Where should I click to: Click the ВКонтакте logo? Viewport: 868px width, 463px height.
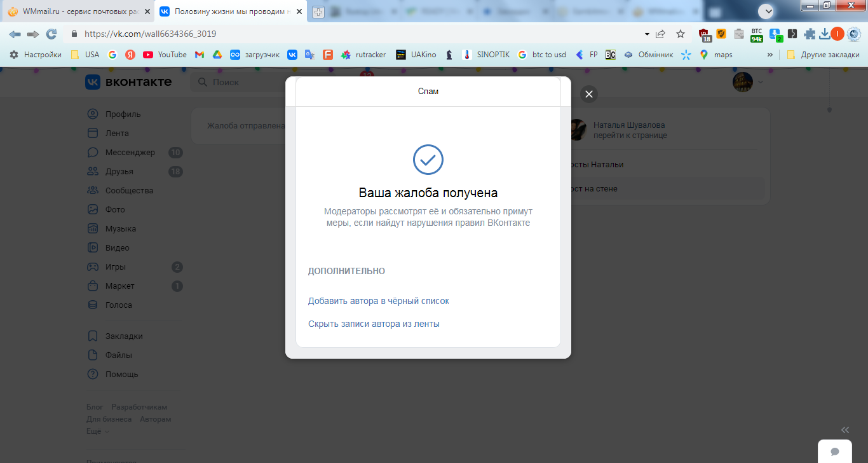pyautogui.click(x=128, y=82)
